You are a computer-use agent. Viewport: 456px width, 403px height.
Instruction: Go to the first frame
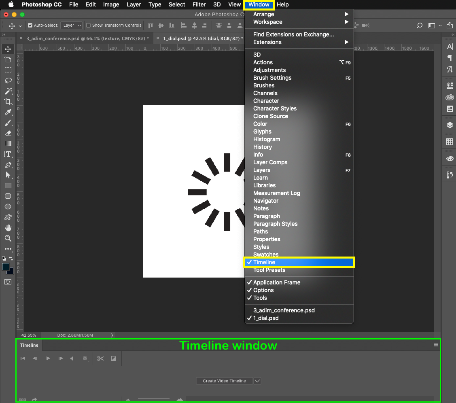point(23,358)
